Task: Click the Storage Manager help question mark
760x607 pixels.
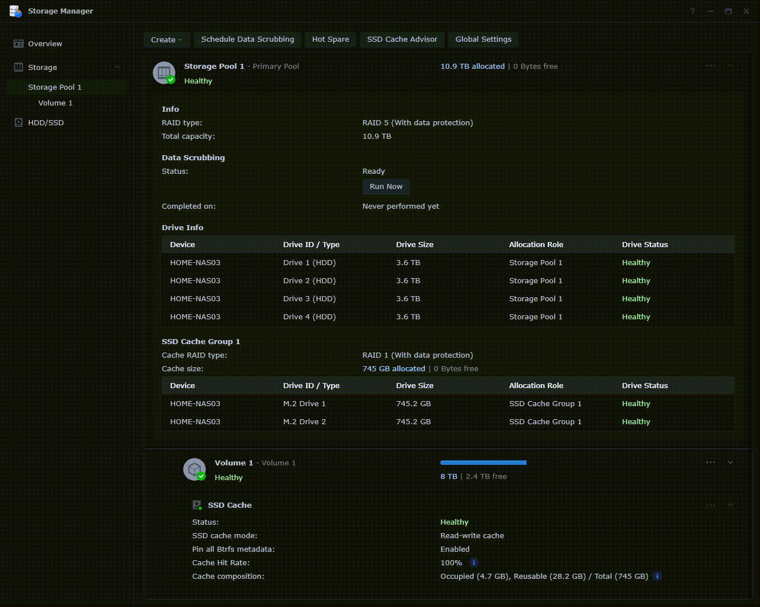Action: pos(692,11)
